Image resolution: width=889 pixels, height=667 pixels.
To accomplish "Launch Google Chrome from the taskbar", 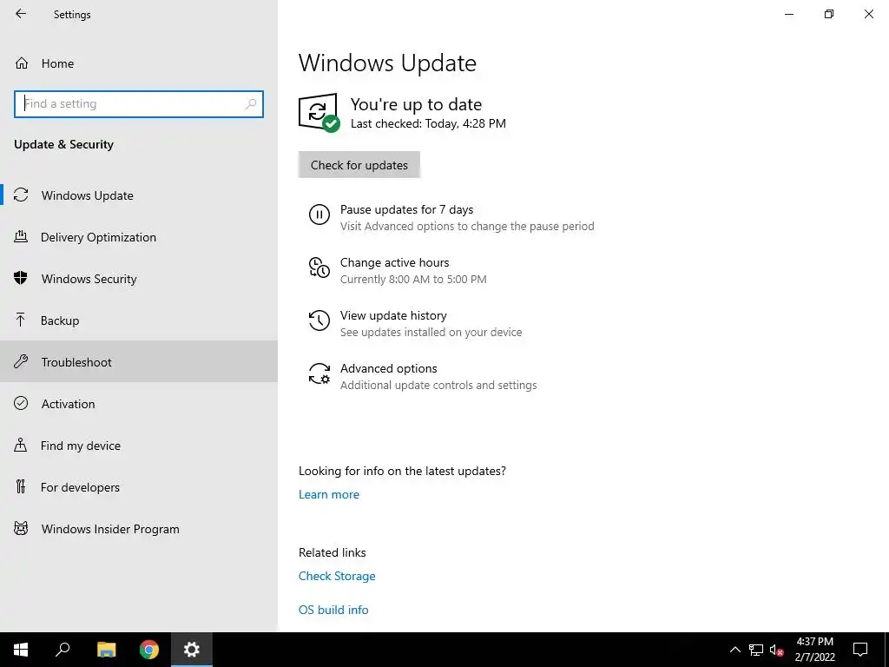I will [x=149, y=650].
